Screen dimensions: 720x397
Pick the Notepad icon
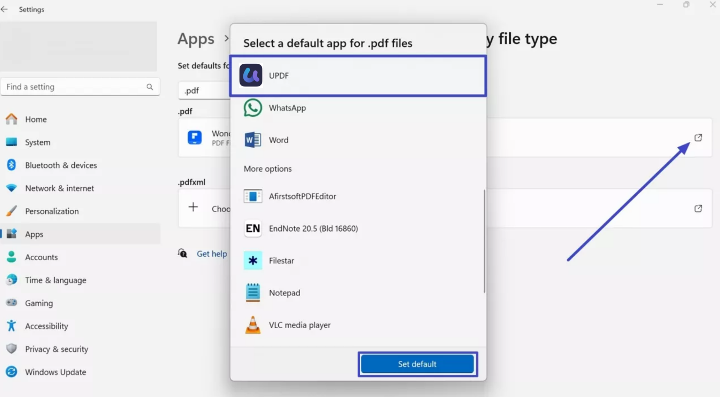coord(253,293)
